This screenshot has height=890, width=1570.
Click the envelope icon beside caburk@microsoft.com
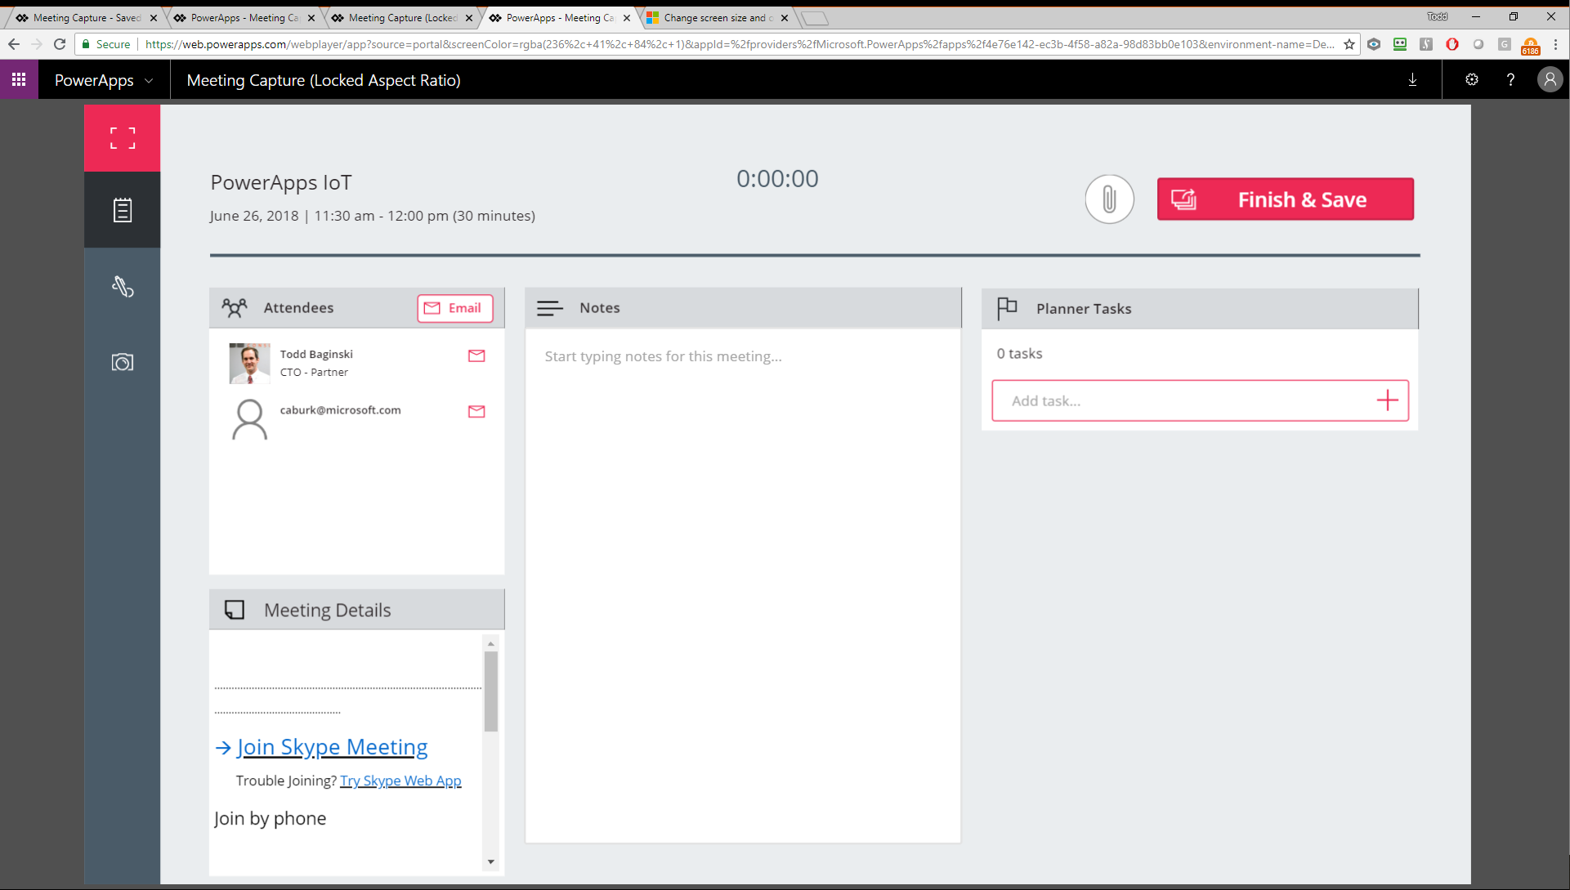tap(477, 412)
